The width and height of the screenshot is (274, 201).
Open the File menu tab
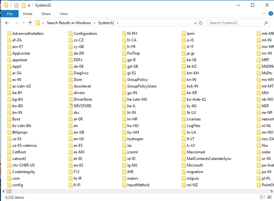click(10, 14)
